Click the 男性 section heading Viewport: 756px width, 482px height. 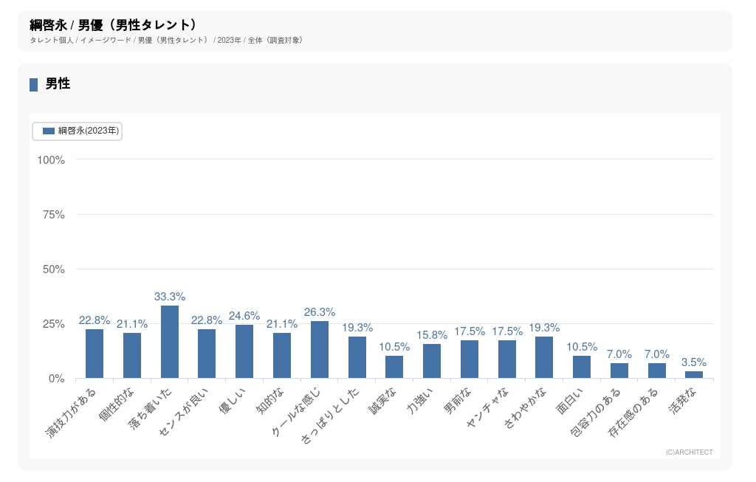coord(58,84)
